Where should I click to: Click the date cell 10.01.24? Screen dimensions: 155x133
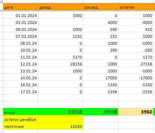pos(21,50)
